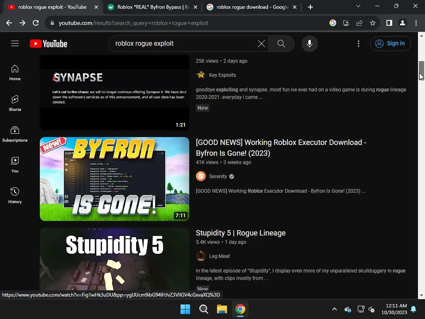Visit Leg Meat channel
Image resolution: width=425 pixels, height=319 pixels.
(x=219, y=256)
